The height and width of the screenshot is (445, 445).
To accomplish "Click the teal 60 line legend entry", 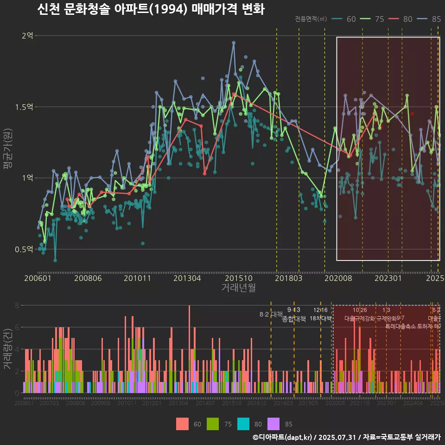I will 343,19.
